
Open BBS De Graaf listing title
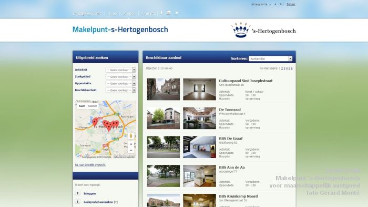(x=231, y=139)
